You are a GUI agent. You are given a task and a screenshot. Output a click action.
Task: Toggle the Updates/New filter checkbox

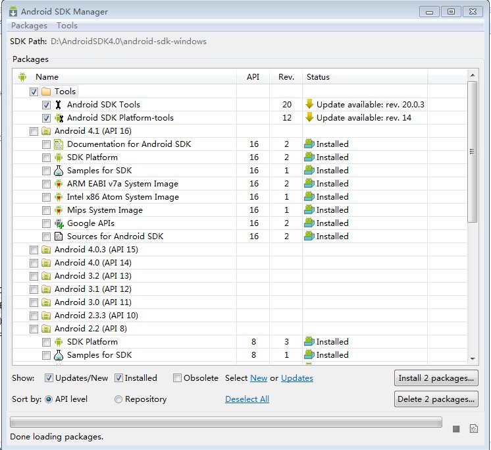(x=49, y=378)
